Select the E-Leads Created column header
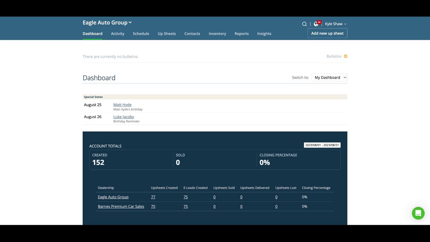The width and height of the screenshot is (430, 242). click(x=196, y=188)
